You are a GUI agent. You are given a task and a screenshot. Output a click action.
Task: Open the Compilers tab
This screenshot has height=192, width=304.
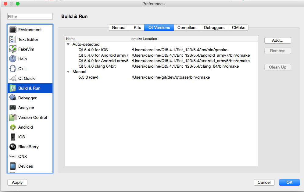pos(187,27)
